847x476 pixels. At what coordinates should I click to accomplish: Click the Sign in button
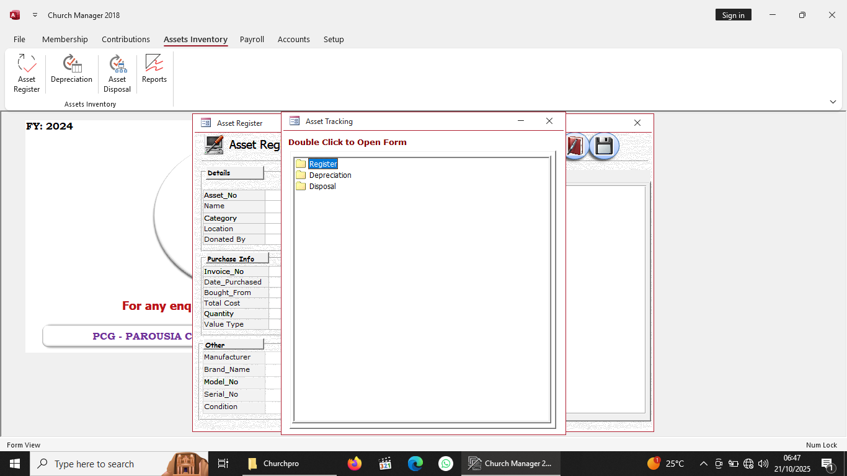pos(733,15)
